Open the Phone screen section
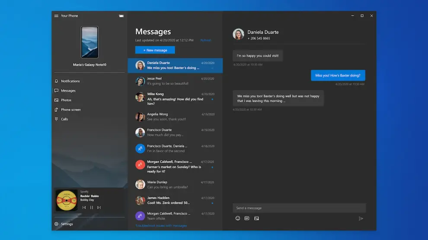 (x=70, y=110)
